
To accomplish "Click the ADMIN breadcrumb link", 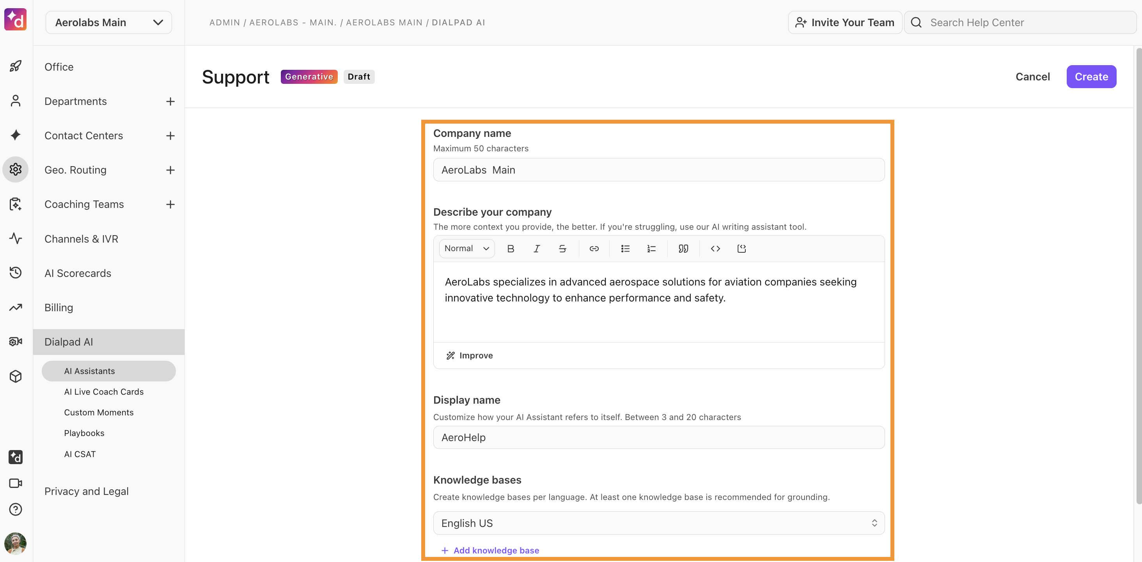I will 225,22.
